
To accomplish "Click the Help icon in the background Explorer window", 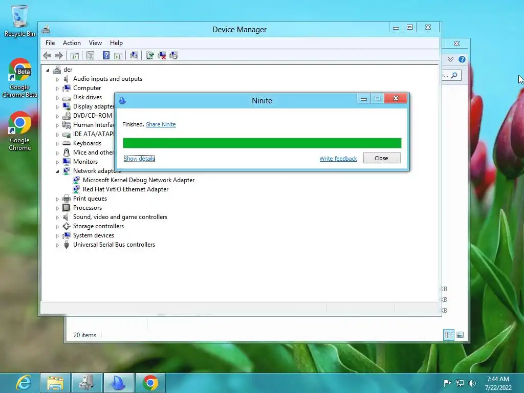I will coord(462,59).
